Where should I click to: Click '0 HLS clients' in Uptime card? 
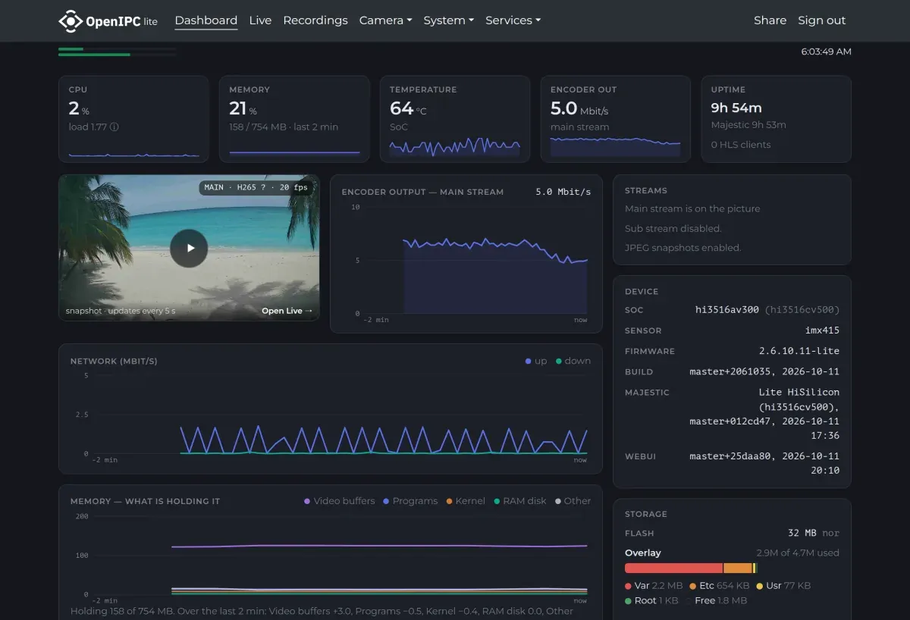pos(741,145)
